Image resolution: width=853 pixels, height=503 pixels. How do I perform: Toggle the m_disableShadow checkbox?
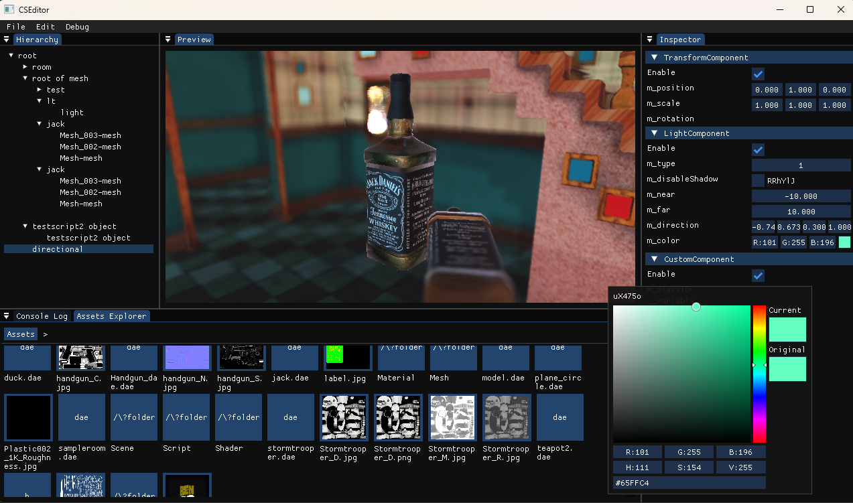(759, 180)
